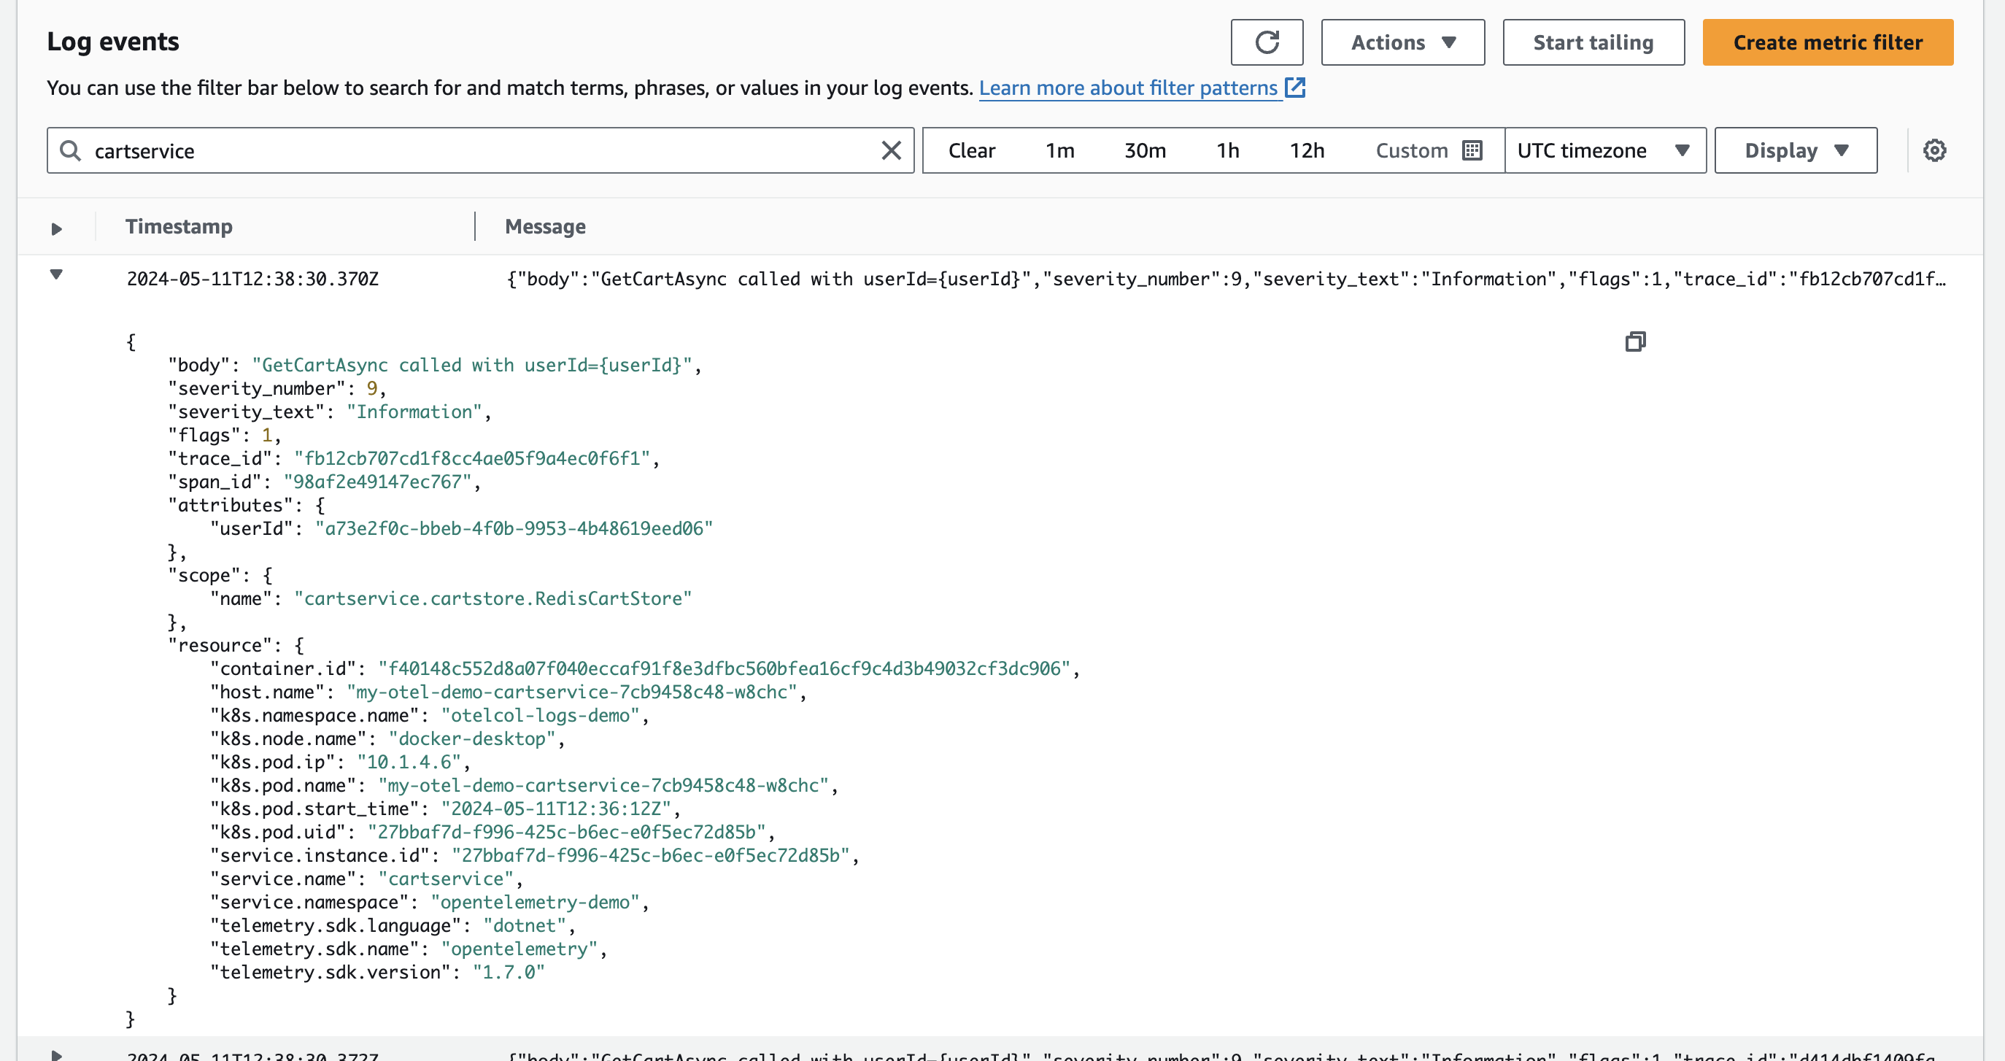Click Create metric filter button
This screenshot has height=1061, width=2005.
[1828, 42]
